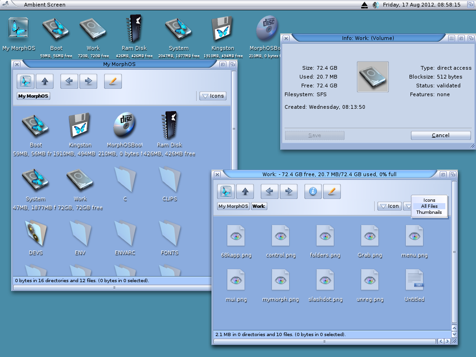
Task: Select the Boot drive on the desktop
Action: point(56,29)
